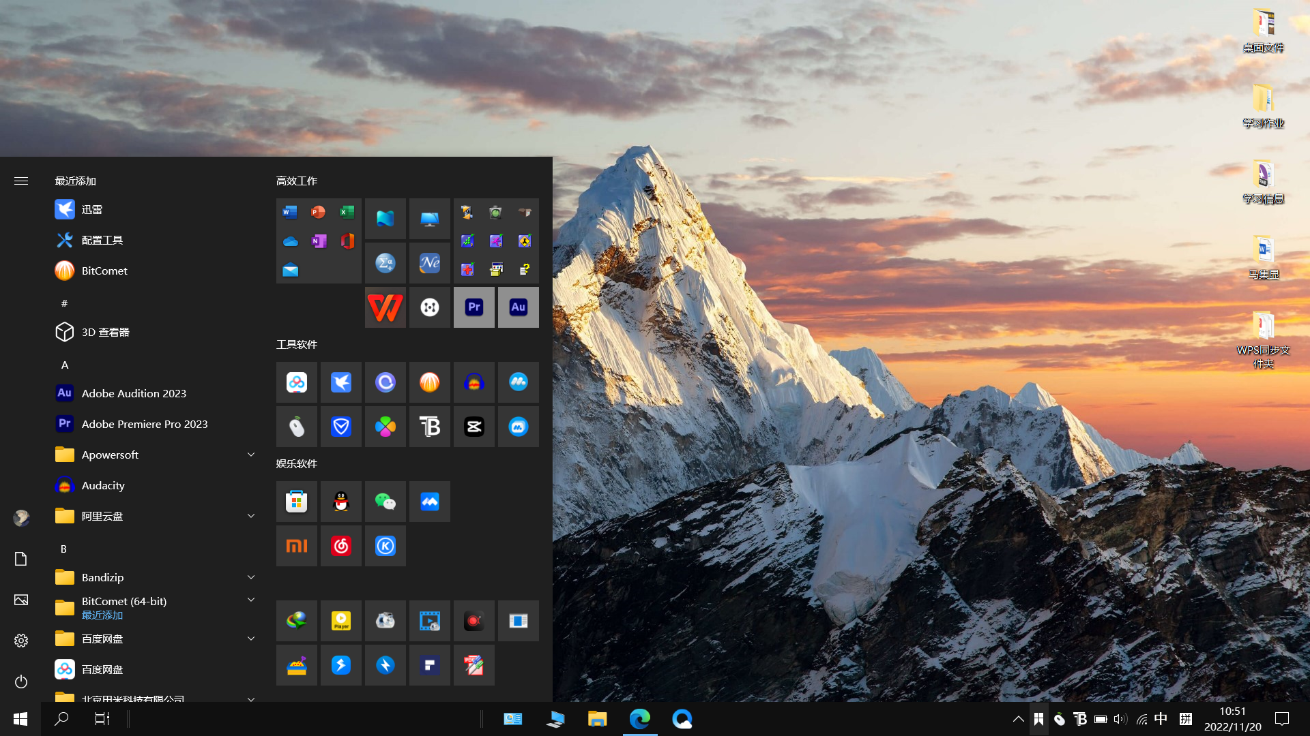Open the NetEase Cloud Music tile
The image size is (1310, 736).
340,546
